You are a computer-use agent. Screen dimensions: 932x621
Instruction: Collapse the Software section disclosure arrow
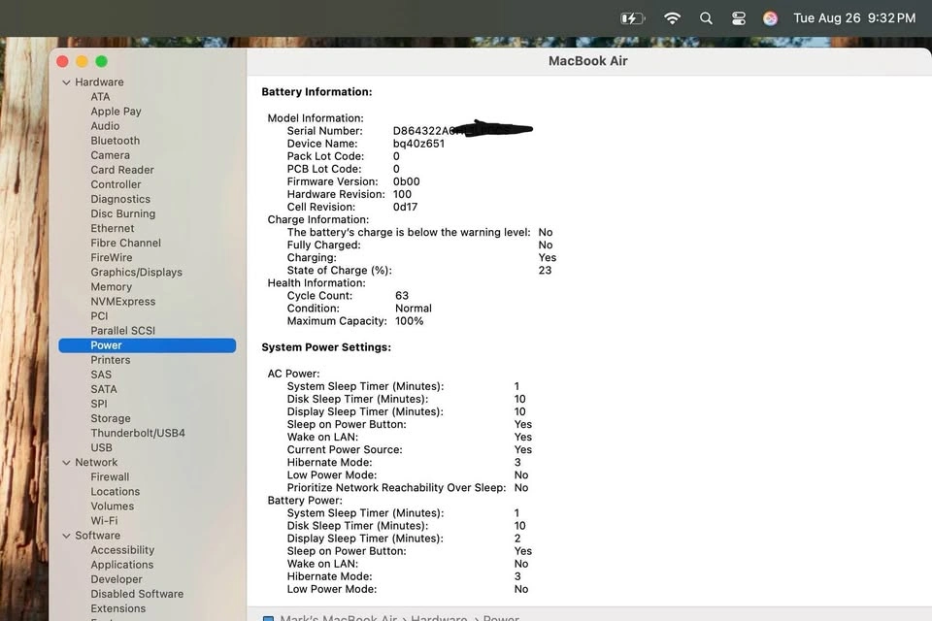pos(66,536)
